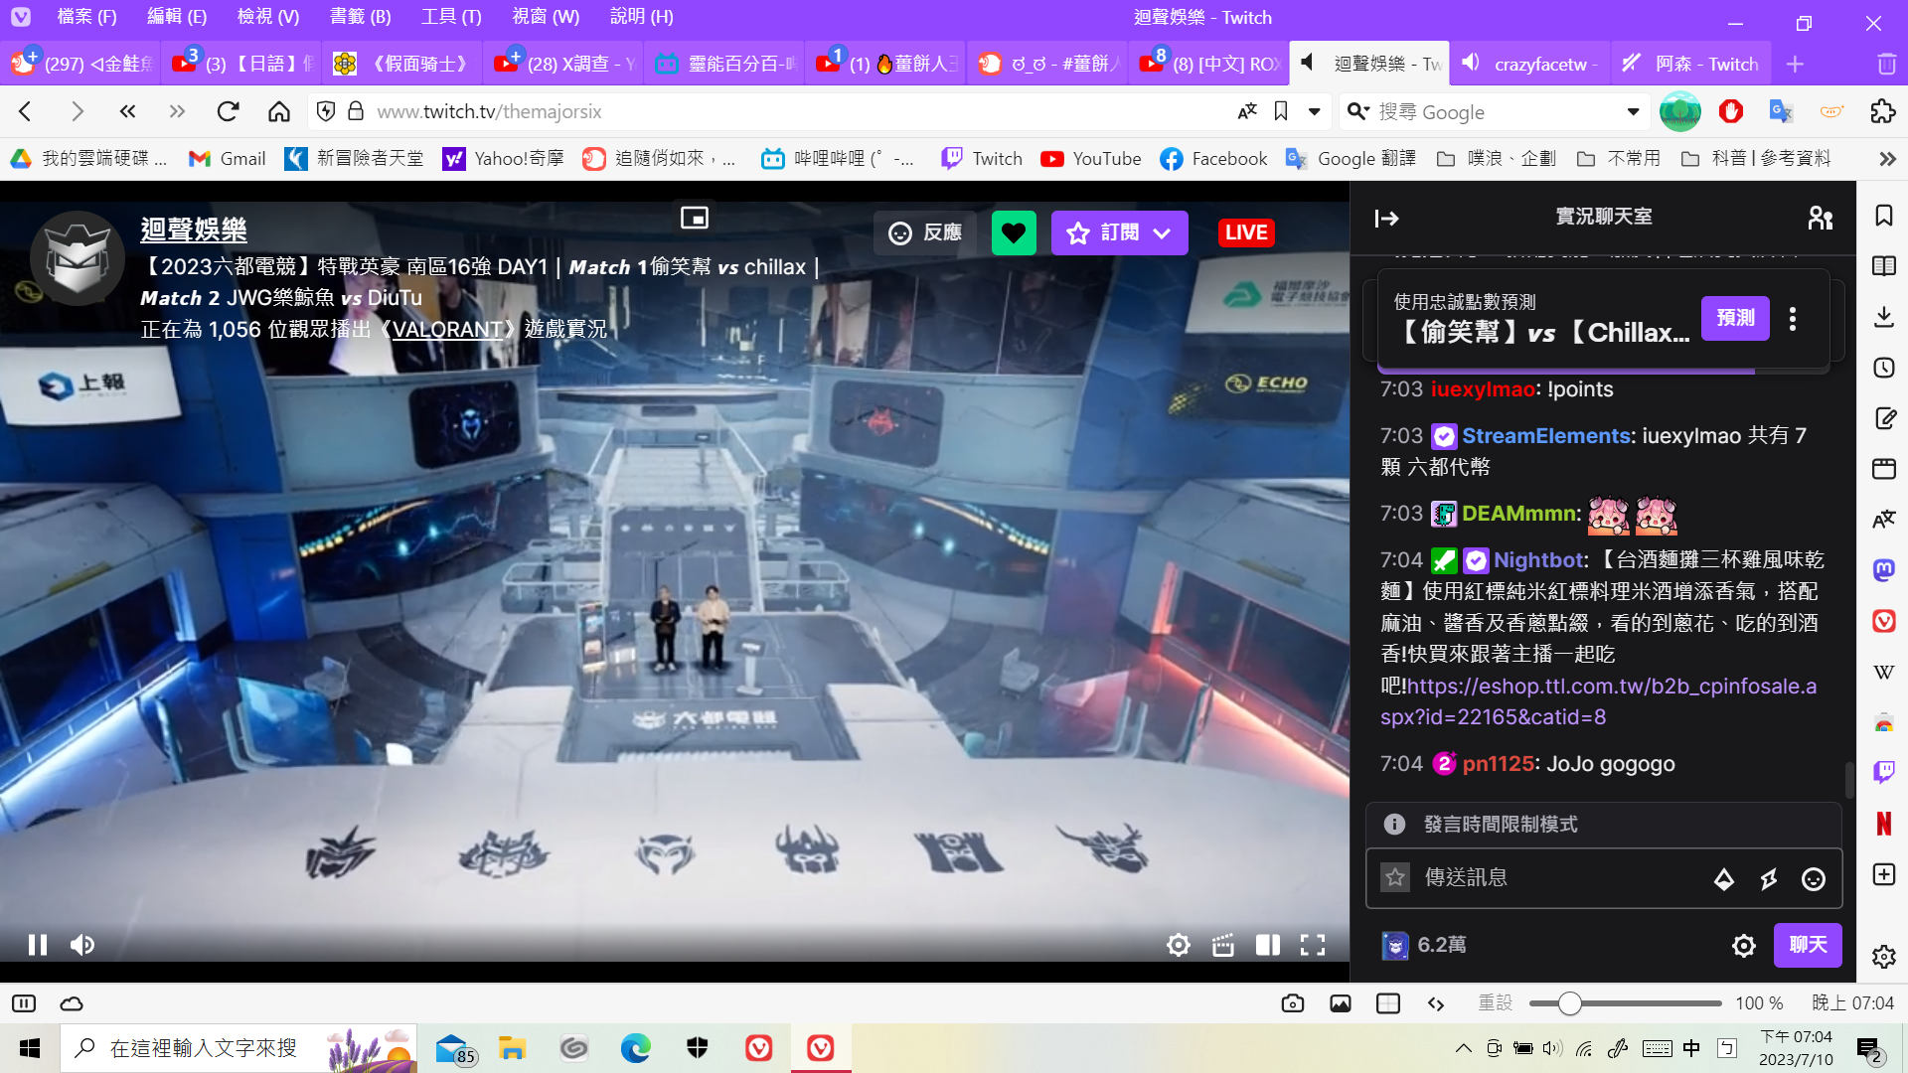Image resolution: width=1908 pixels, height=1073 pixels.
Task: Adjust page zoom slider
Action: (x=1626, y=1003)
